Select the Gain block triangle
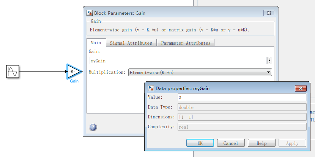The image size is (315, 157). click(x=73, y=71)
